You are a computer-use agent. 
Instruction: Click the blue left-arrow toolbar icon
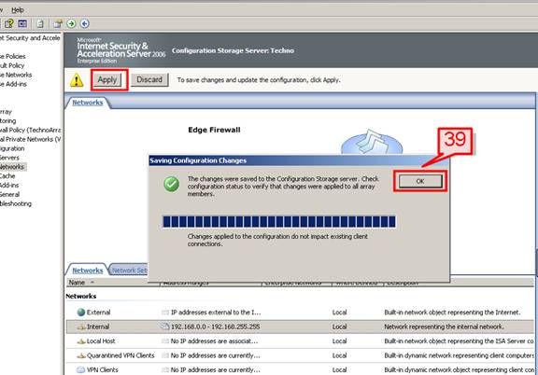click(x=85, y=23)
